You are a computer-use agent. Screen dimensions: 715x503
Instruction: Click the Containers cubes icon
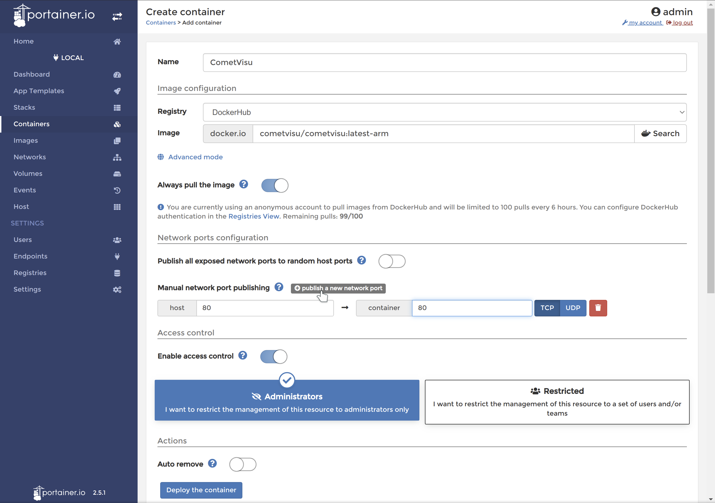[117, 124]
